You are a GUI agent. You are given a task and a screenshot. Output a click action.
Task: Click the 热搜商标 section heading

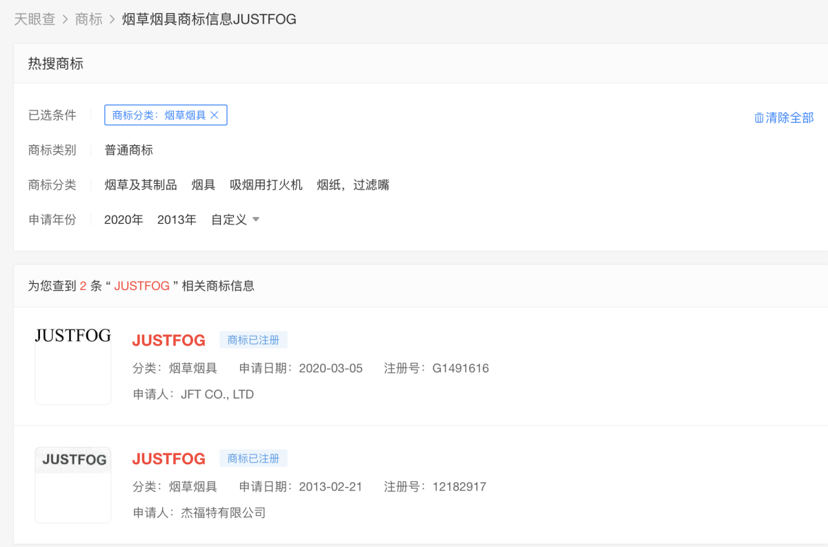(56, 64)
